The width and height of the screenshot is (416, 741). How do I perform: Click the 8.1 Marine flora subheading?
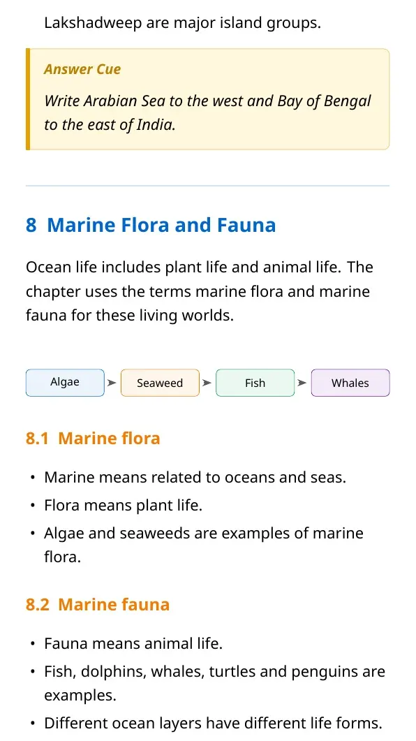[x=93, y=438]
